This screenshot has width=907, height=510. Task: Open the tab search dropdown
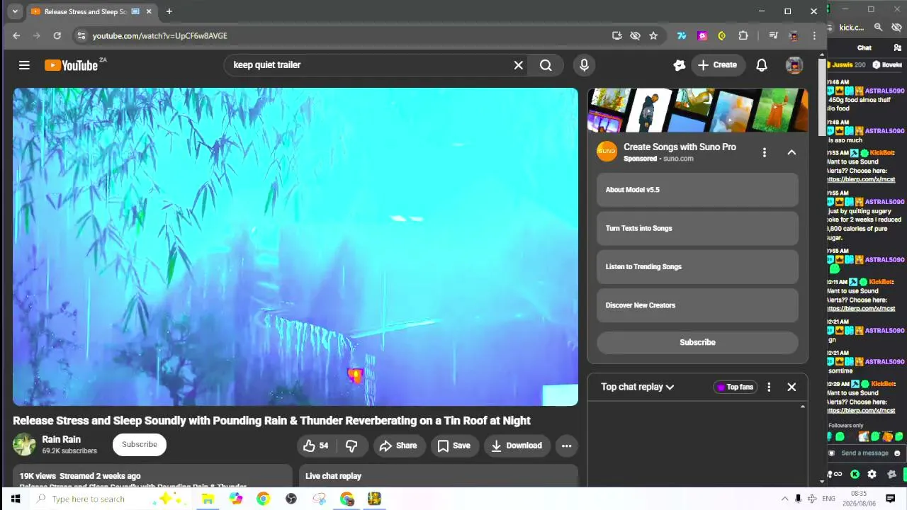[x=15, y=11]
